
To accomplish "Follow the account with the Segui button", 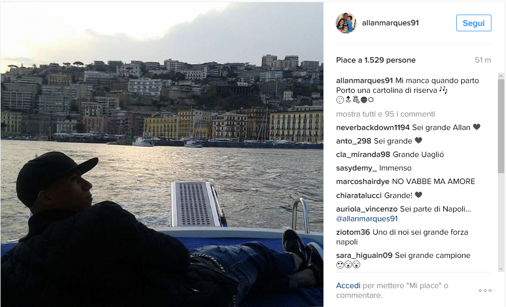I will tap(474, 23).
